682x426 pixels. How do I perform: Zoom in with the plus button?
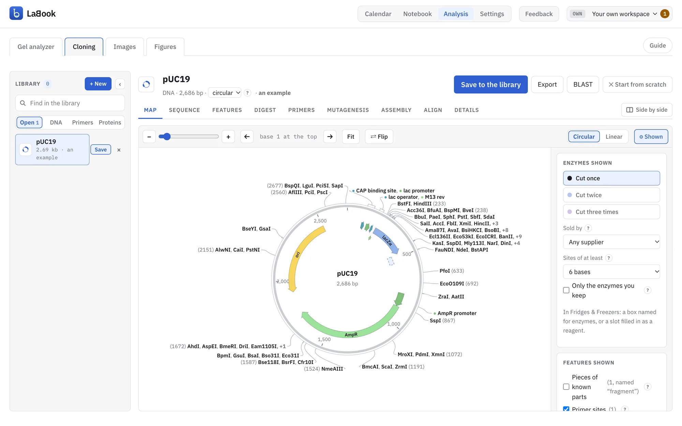click(x=228, y=137)
